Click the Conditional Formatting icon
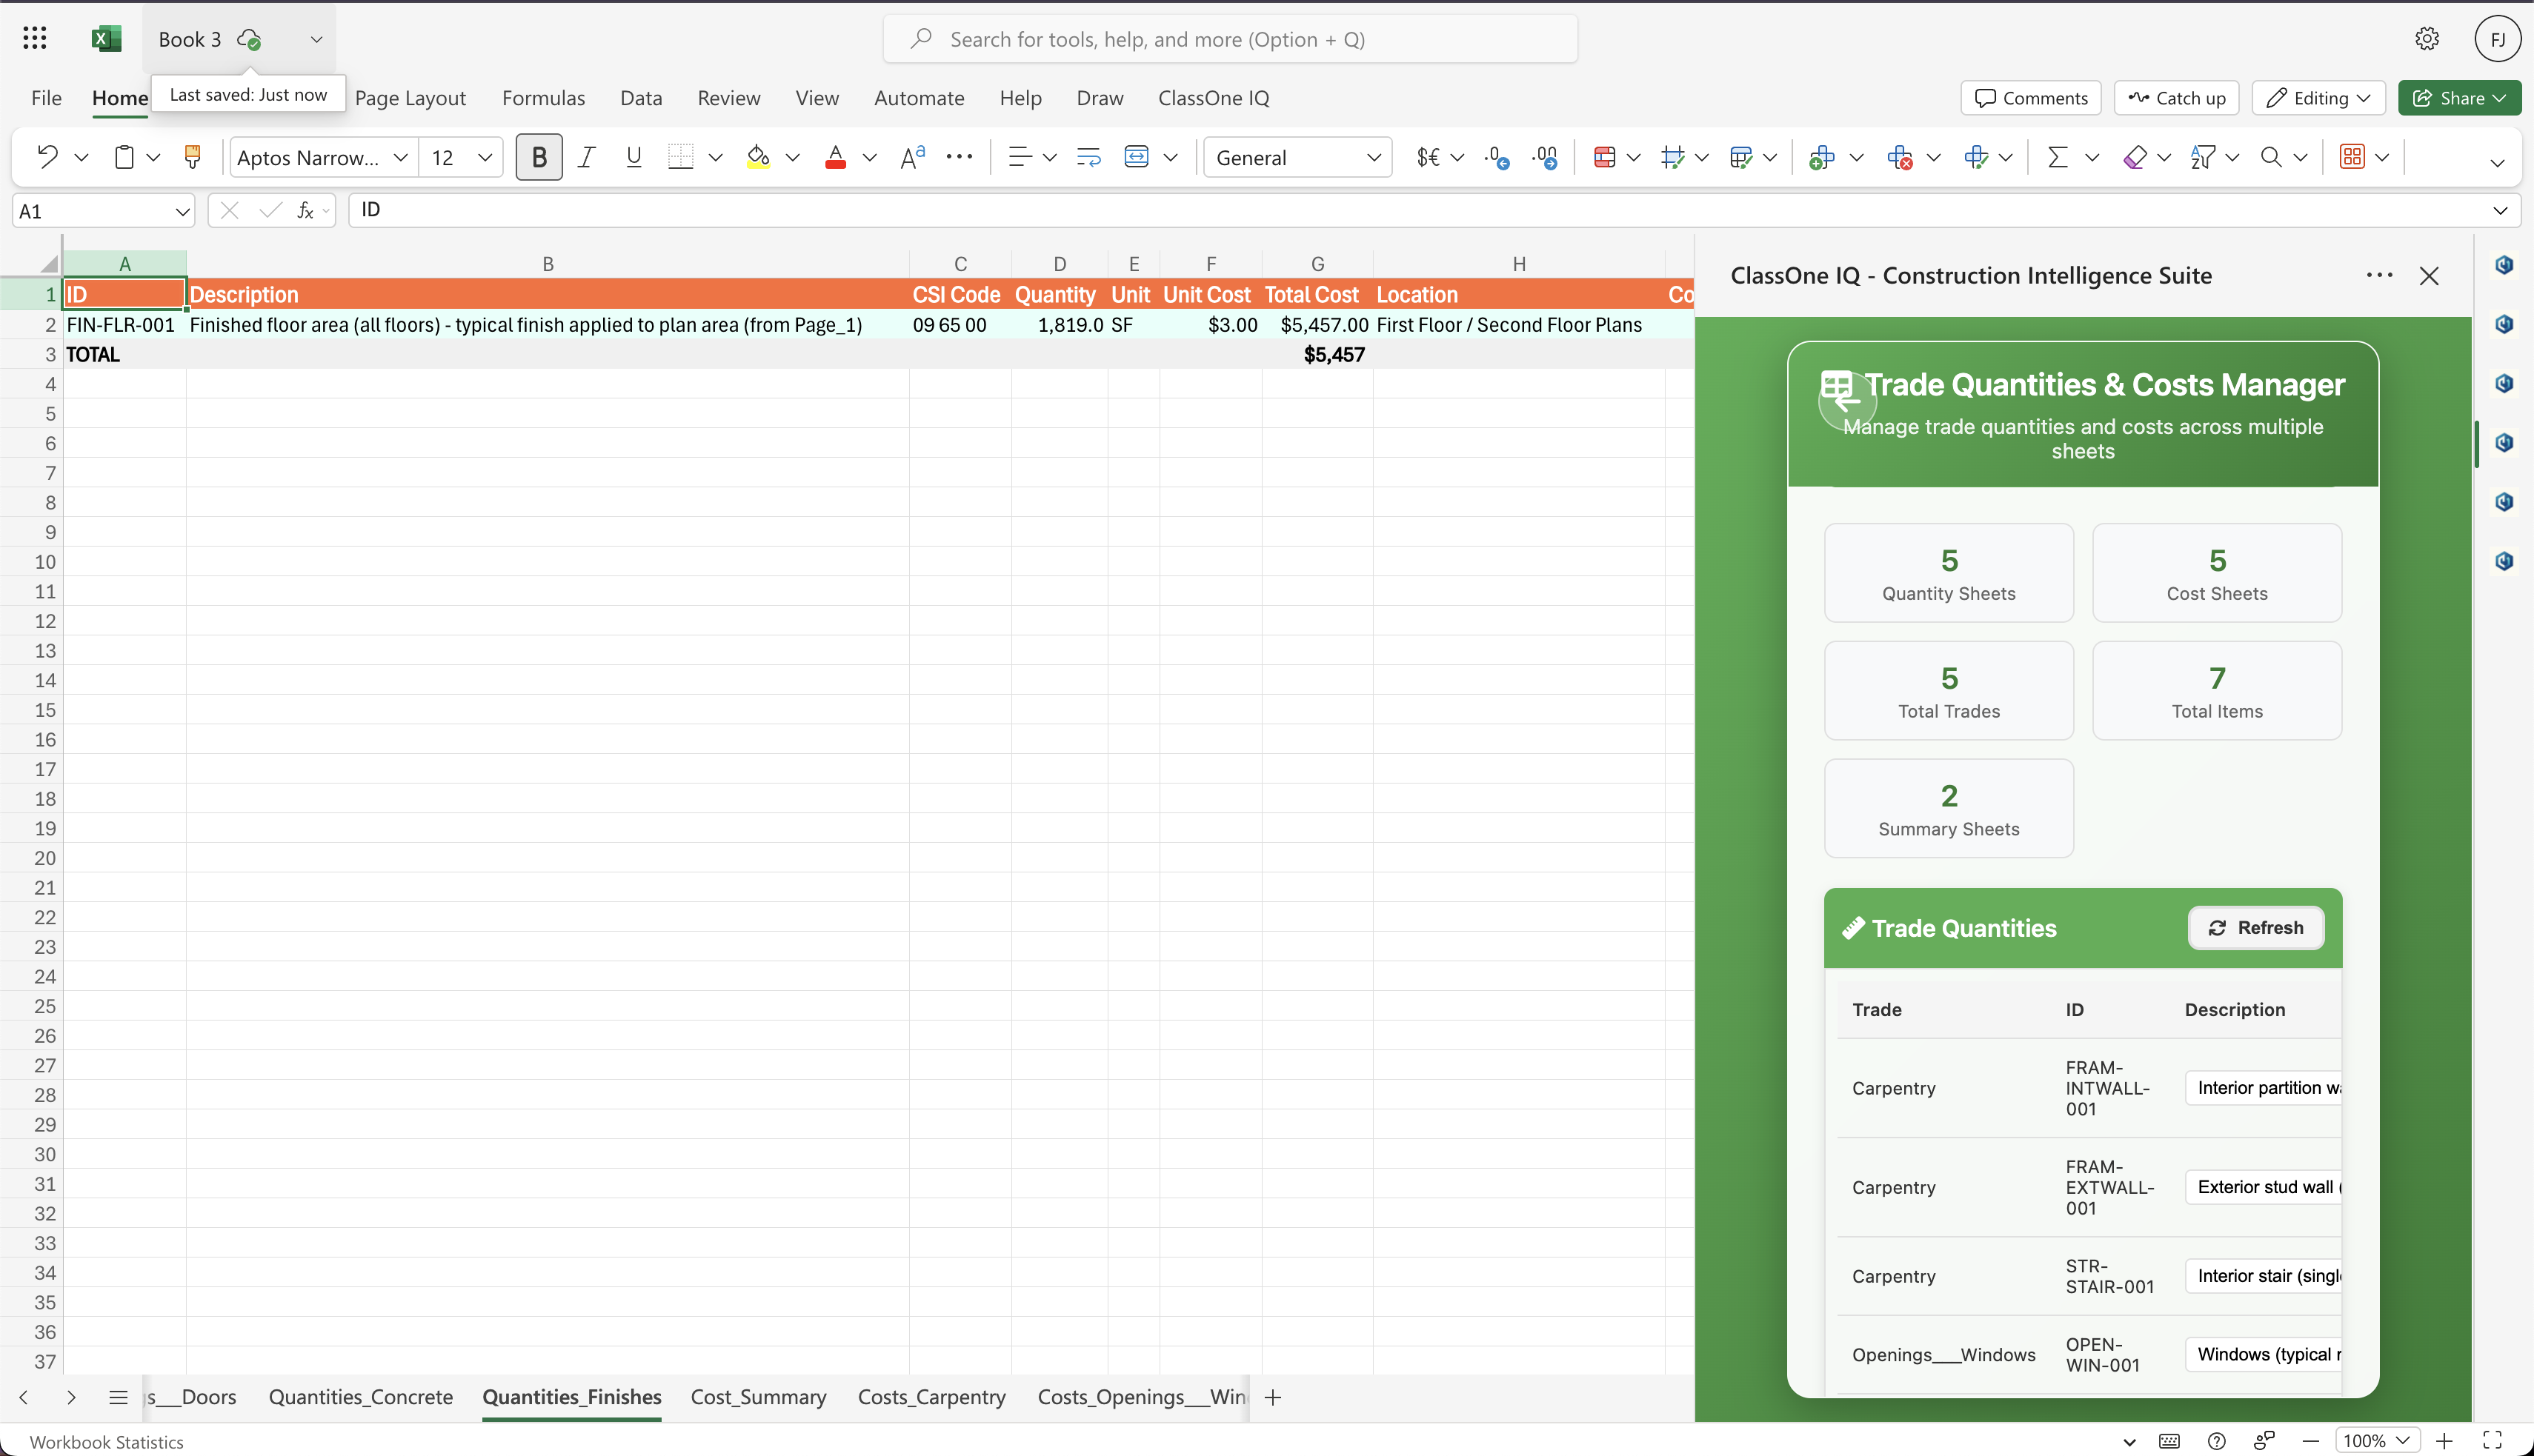 (1605, 157)
